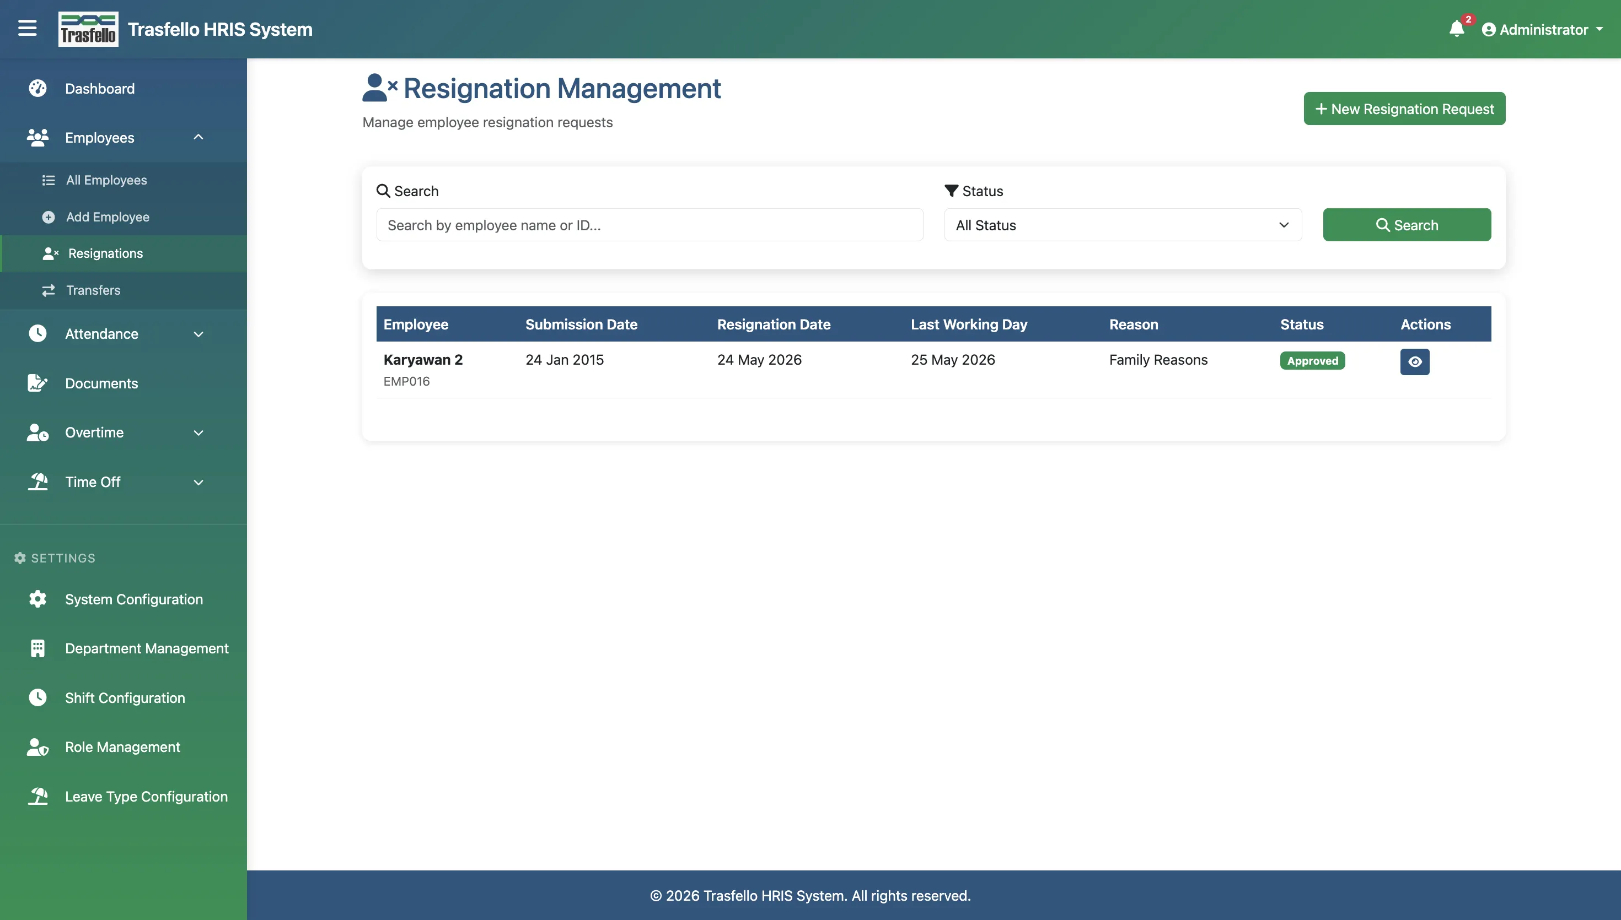
Task: View Karyawan 2 resignation details eye button
Action: (x=1414, y=361)
